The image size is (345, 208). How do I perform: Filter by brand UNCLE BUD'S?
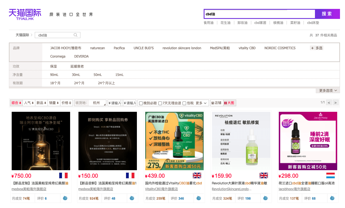pyautogui.click(x=144, y=48)
